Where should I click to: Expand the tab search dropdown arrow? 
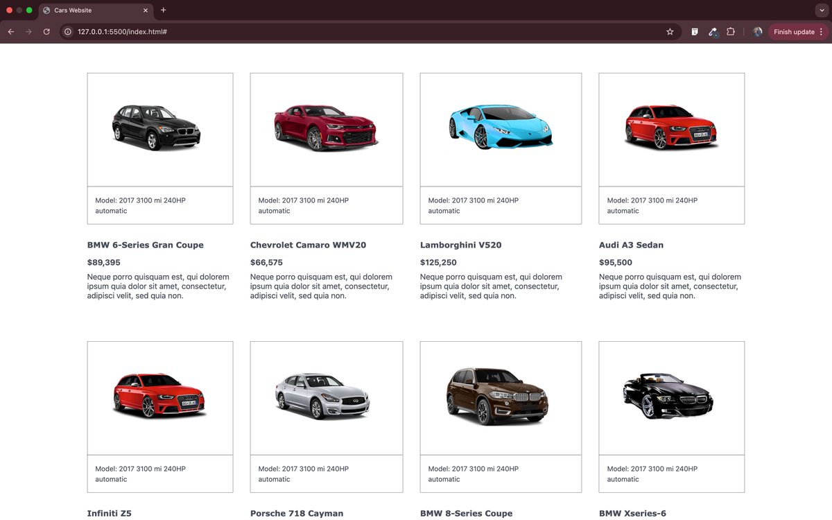tap(822, 10)
